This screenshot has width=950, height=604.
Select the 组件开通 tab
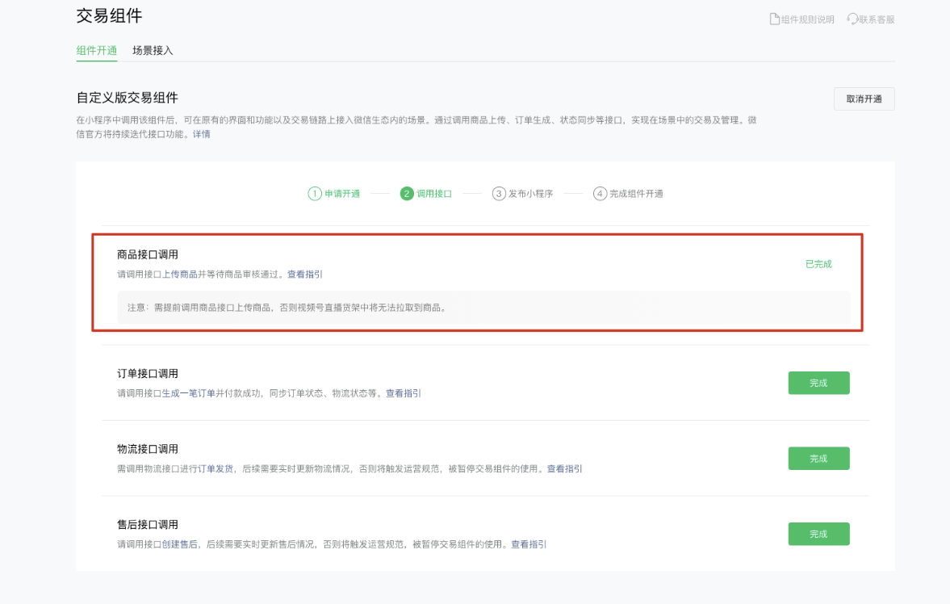click(97, 50)
